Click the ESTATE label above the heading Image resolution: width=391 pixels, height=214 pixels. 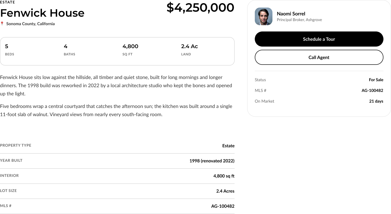7,2
